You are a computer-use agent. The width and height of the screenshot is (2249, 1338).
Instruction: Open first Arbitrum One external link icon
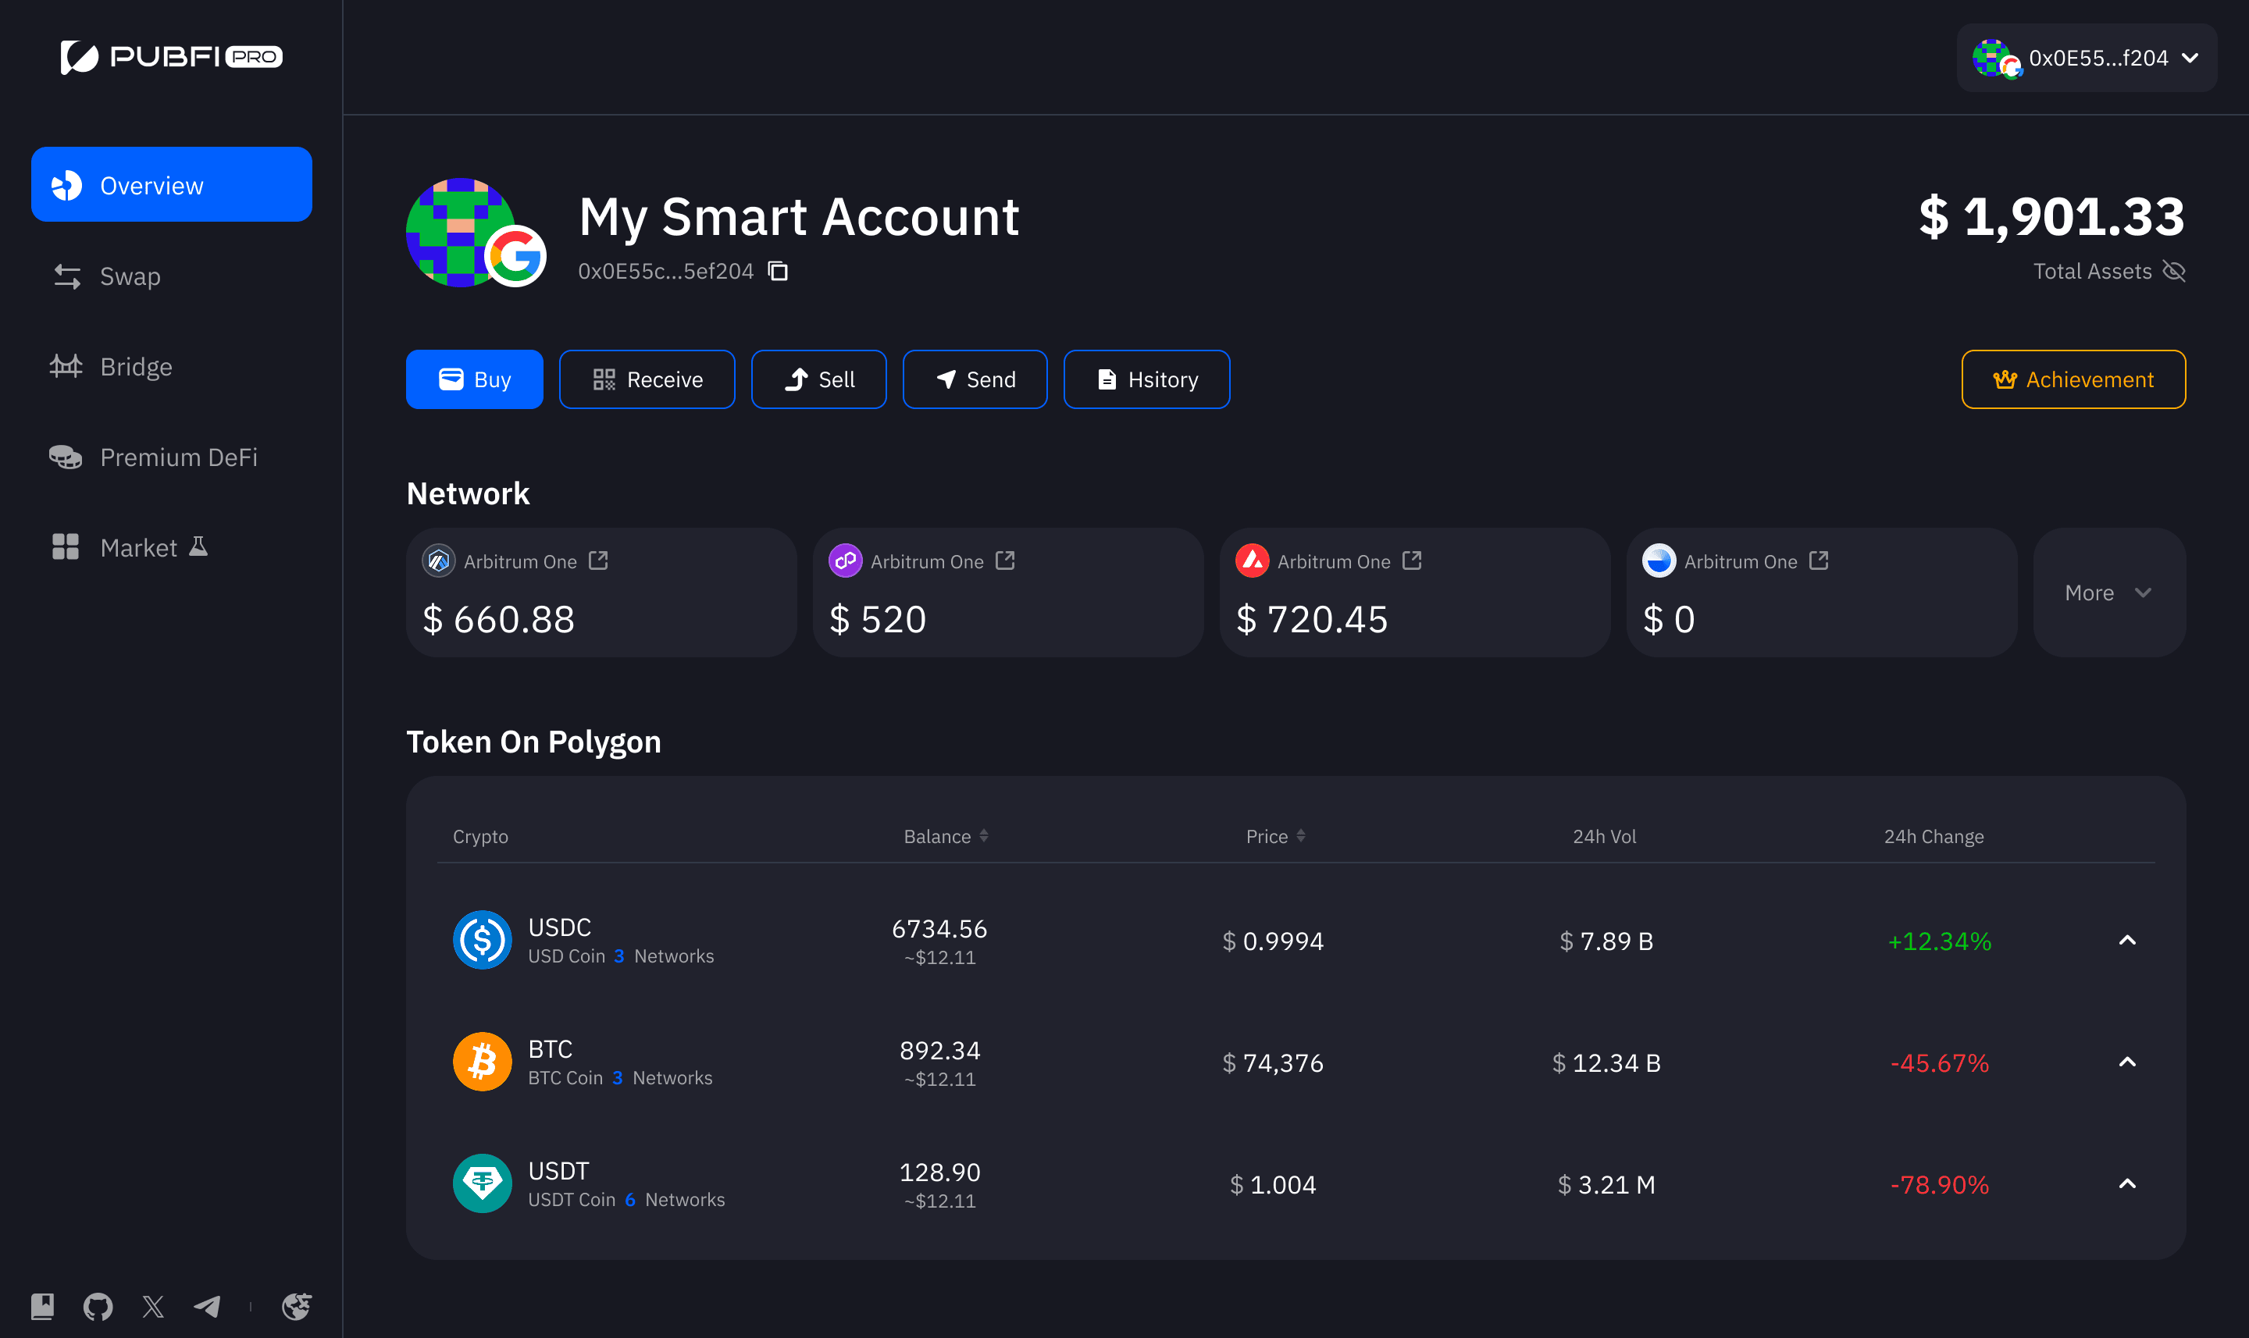(599, 560)
